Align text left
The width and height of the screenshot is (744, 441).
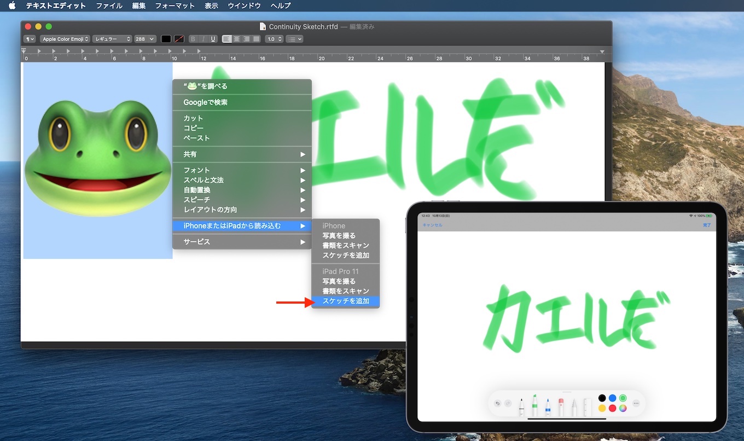point(226,39)
